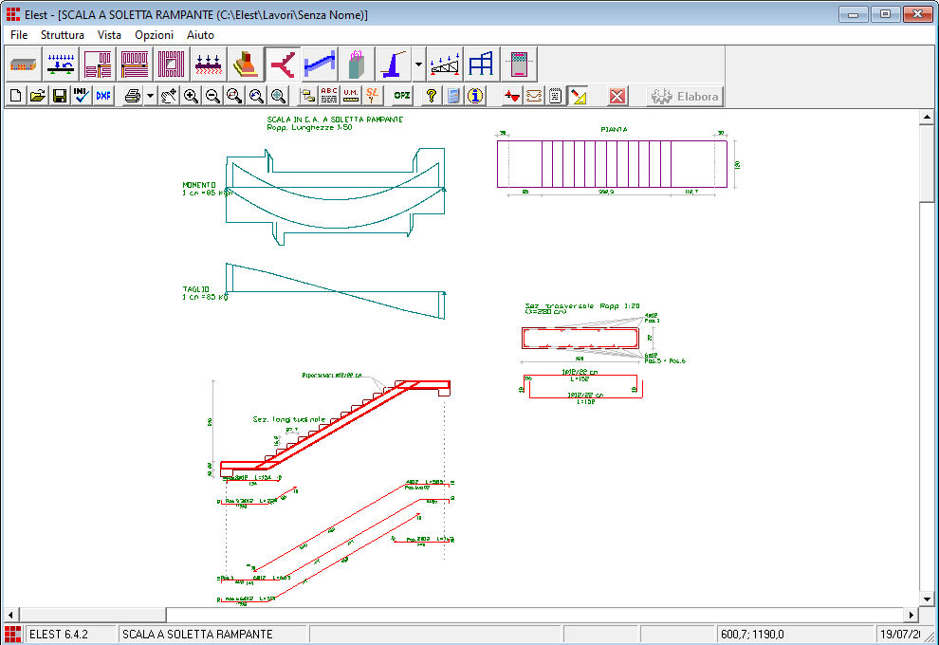Save the file with floppy disk icon
Viewport: 939px width, 645px height.
[60, 96]
